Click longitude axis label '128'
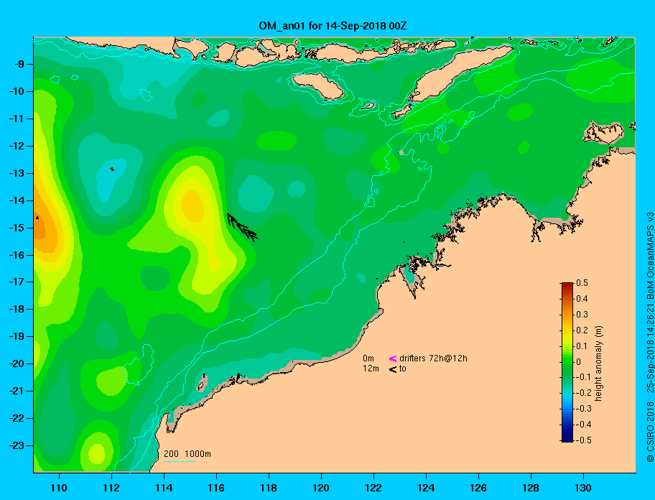Image resolution: width=655 pixels, height=500 pixels. pos(531,488)
